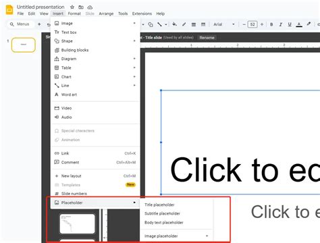Screen dimensions: 320x243
Task: Open the Arial font dropdown
Action: pyautogui.click(x=224, y=24)
